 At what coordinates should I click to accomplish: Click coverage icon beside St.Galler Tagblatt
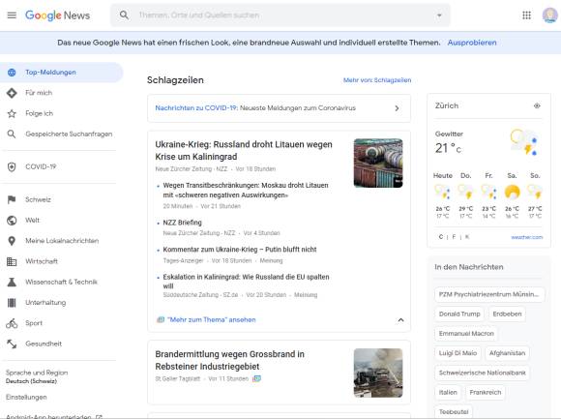coord(256,378)
